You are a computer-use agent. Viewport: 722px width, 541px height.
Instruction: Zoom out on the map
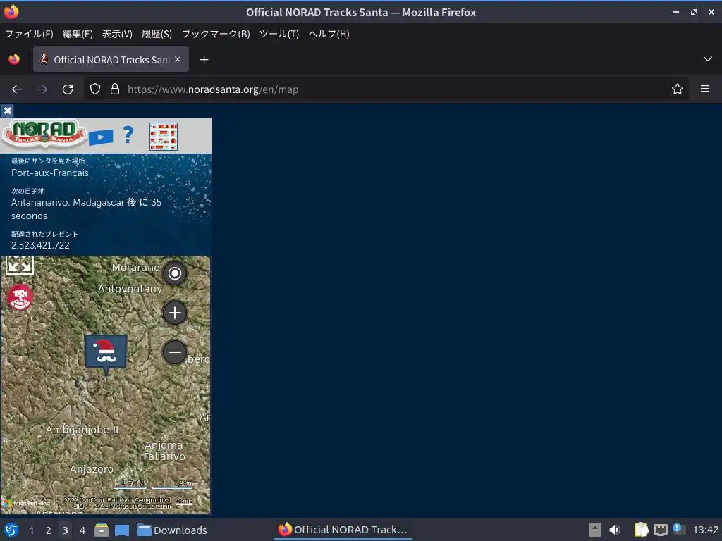coord(175,352)
